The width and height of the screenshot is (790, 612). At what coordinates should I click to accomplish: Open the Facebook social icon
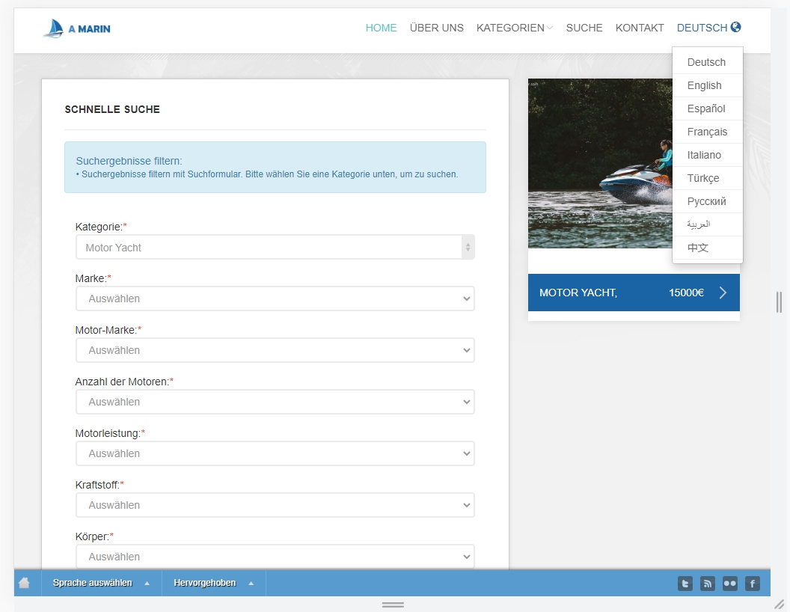(752, 584)
